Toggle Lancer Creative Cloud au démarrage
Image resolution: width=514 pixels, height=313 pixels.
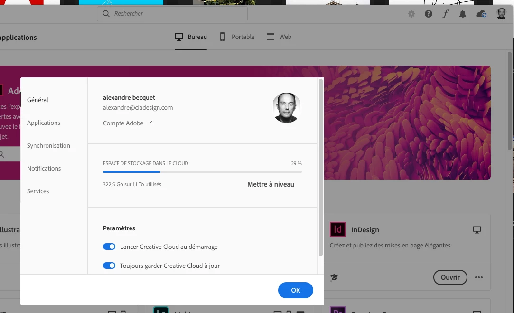click(x=109, y=247)
